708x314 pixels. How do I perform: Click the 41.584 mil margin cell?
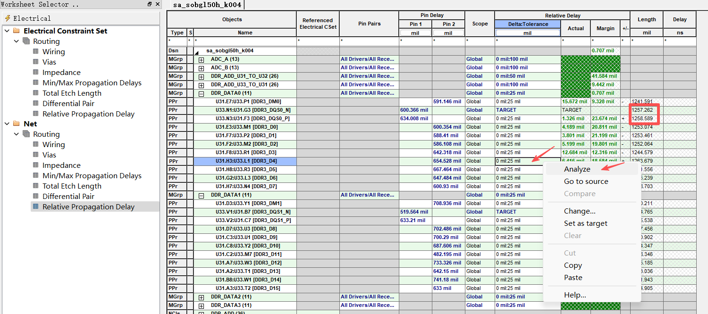[x=605, y=76]
